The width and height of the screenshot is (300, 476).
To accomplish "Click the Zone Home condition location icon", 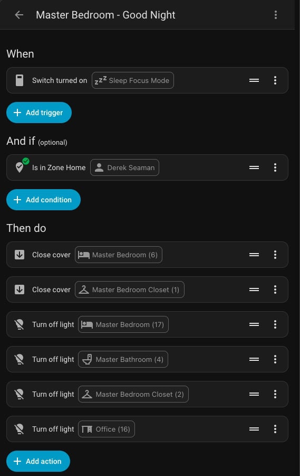I will click(x=20, y=167).
